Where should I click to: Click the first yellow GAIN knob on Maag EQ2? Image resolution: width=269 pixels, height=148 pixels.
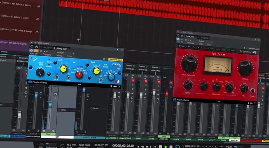pyautogui.click(x=64, y=69)
